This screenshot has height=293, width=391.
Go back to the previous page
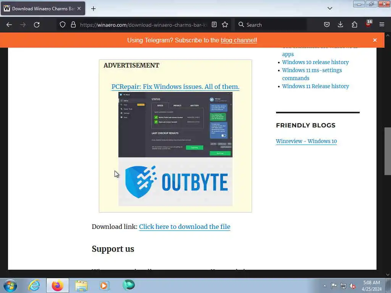click(9, 25)
